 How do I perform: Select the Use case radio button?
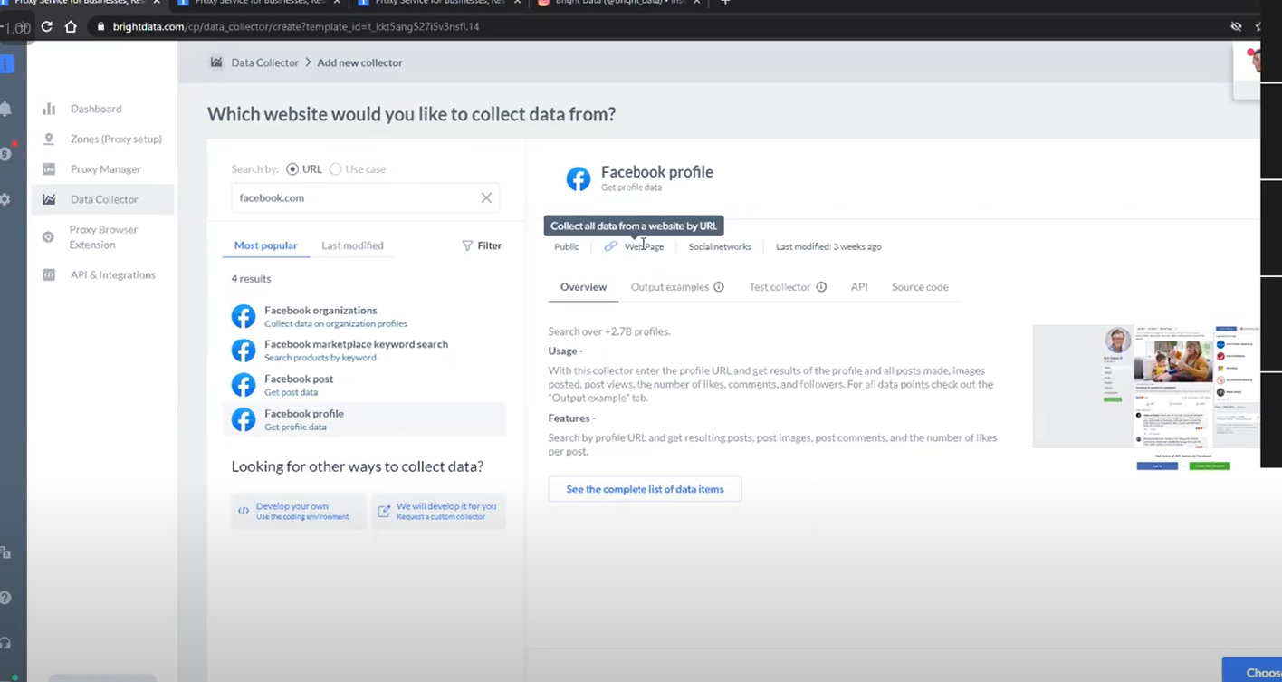click(336, 169)
